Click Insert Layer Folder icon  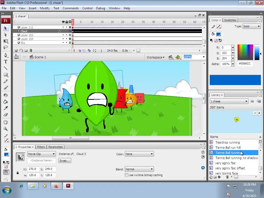(26, 50)
